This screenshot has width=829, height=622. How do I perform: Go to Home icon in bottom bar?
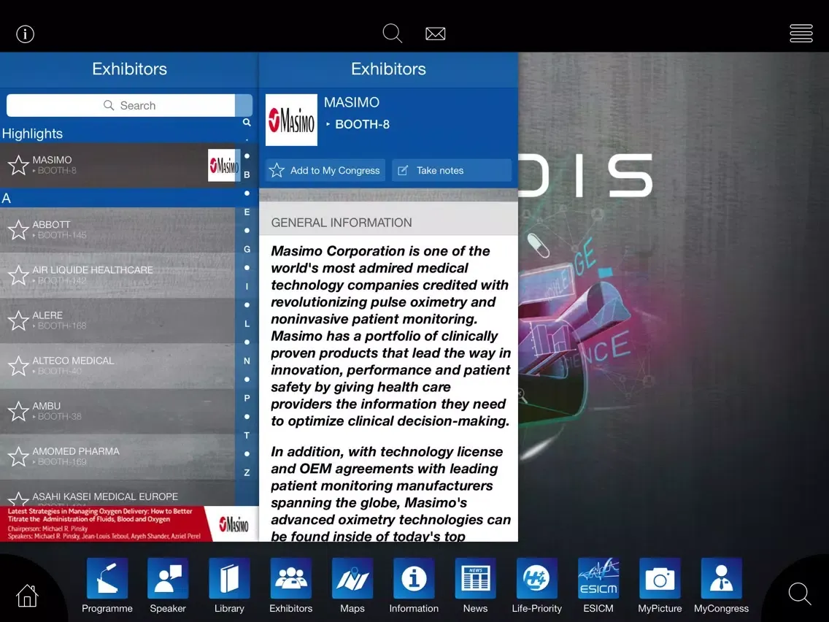[27, 596]
